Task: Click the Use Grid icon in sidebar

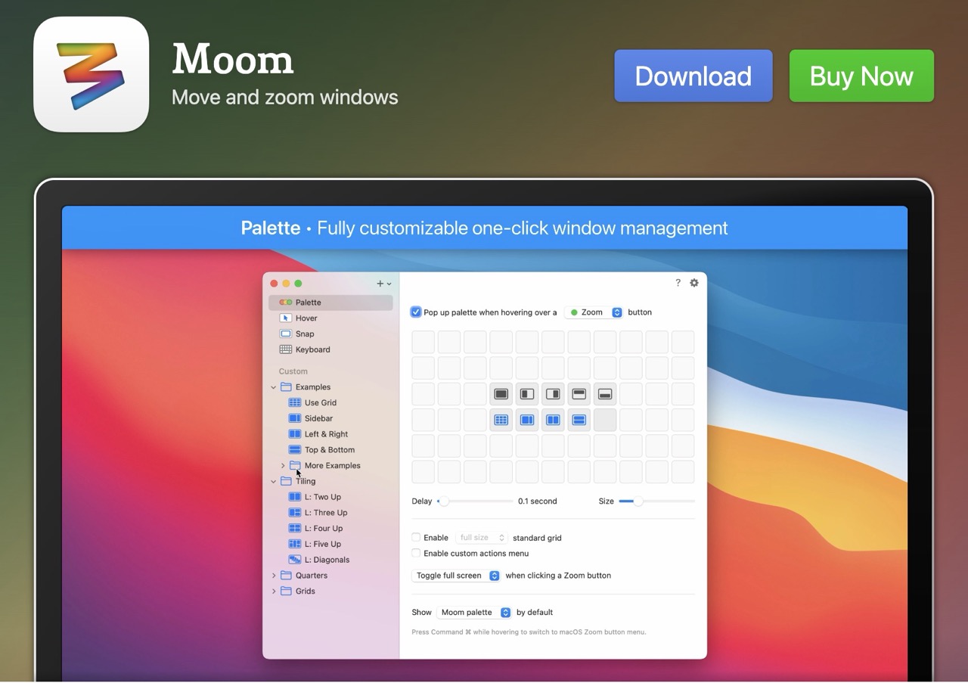Action: [295, 402]
